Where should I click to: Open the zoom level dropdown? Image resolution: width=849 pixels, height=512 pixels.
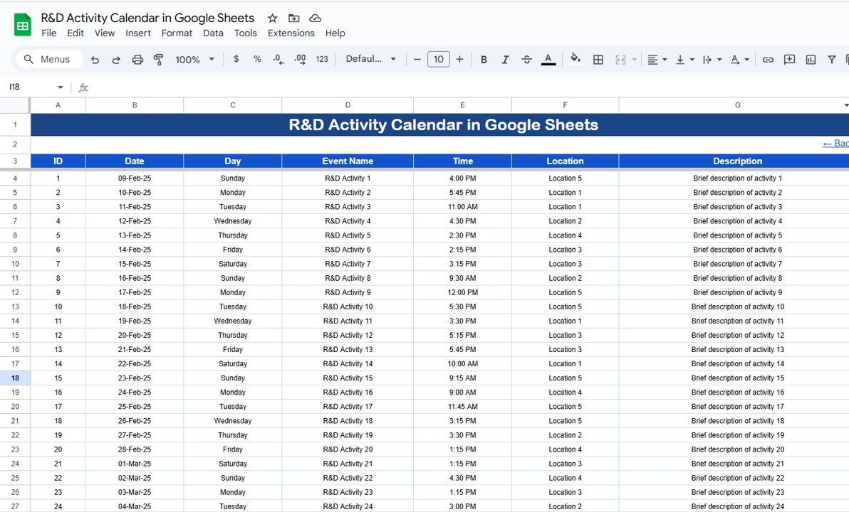point(194,59)
